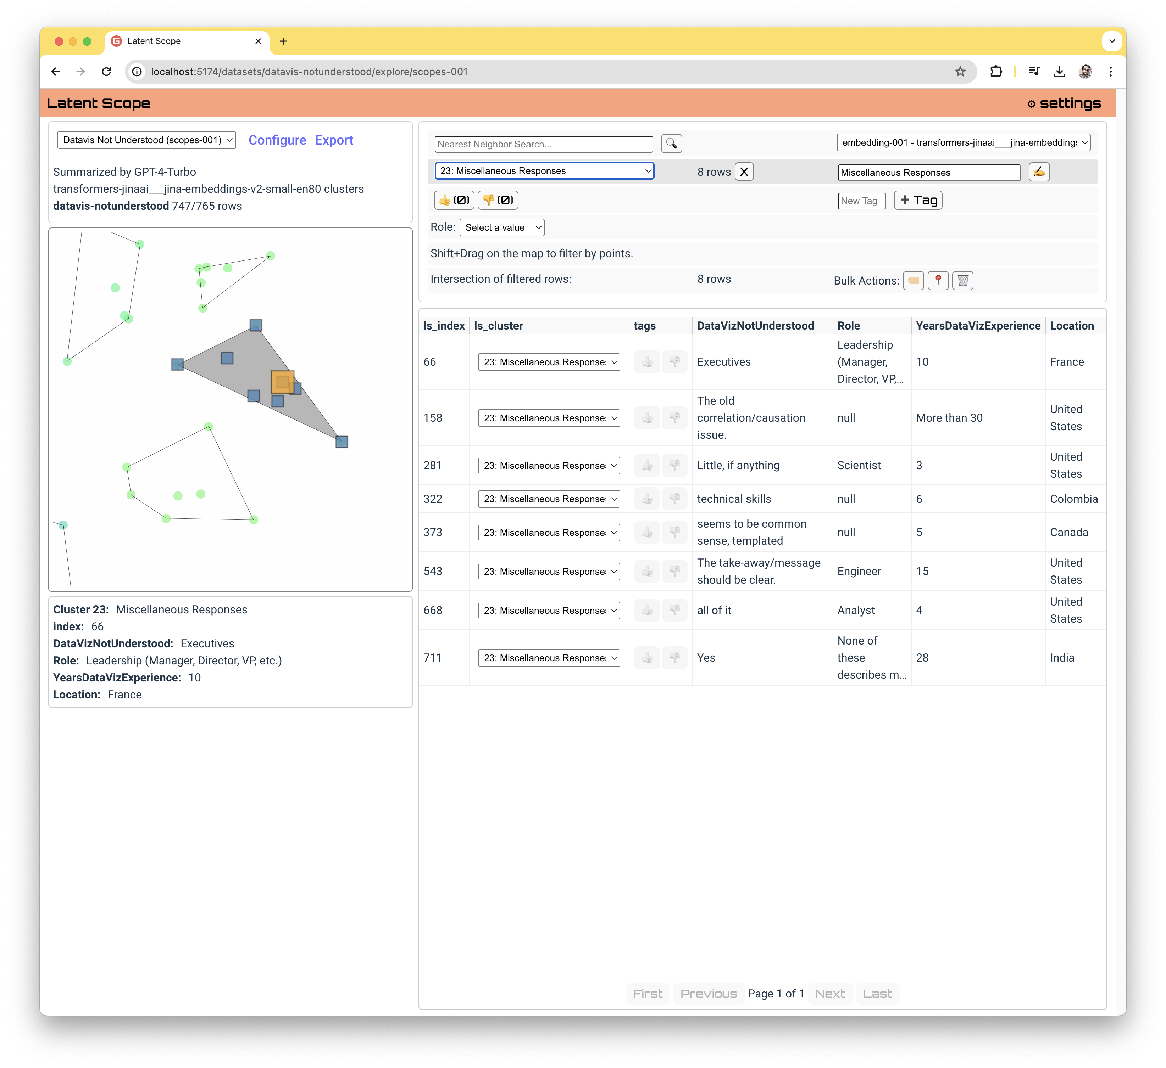Click the Next page button
Image resolution: width=1166 pixels, height=1068 pixels.
(x=829, y=994)
